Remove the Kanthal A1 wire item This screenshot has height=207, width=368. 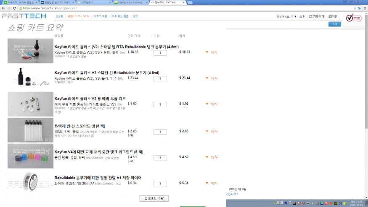[x=214, y=183]
